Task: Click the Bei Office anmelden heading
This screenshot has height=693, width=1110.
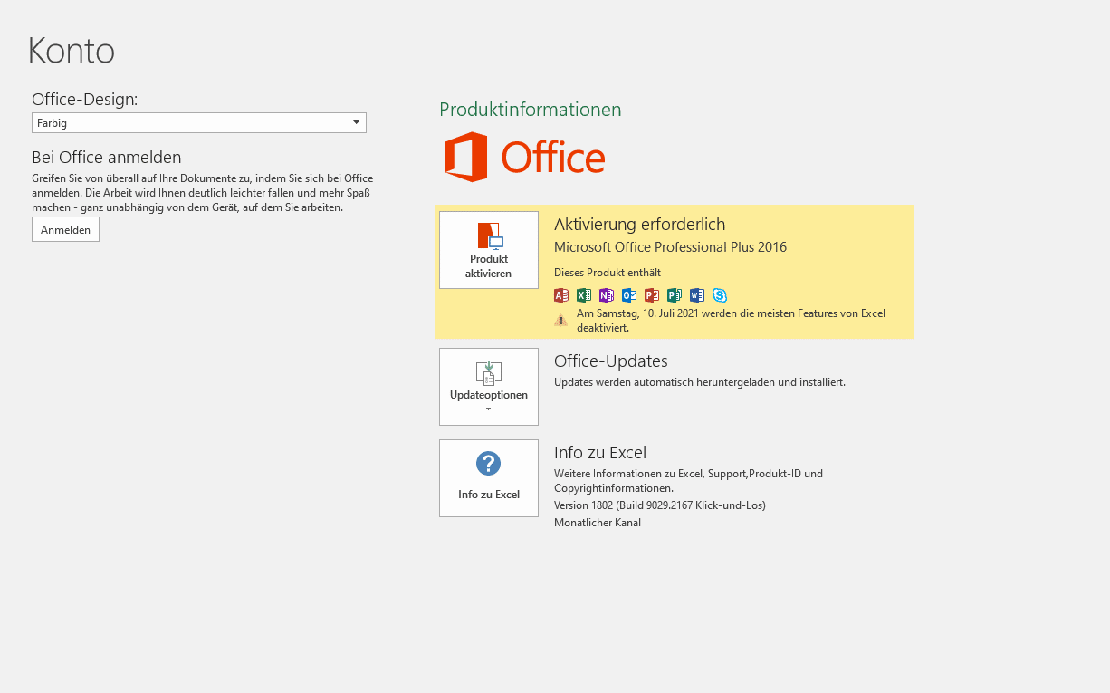Action: pyautogui.click(x=107, y=157)
